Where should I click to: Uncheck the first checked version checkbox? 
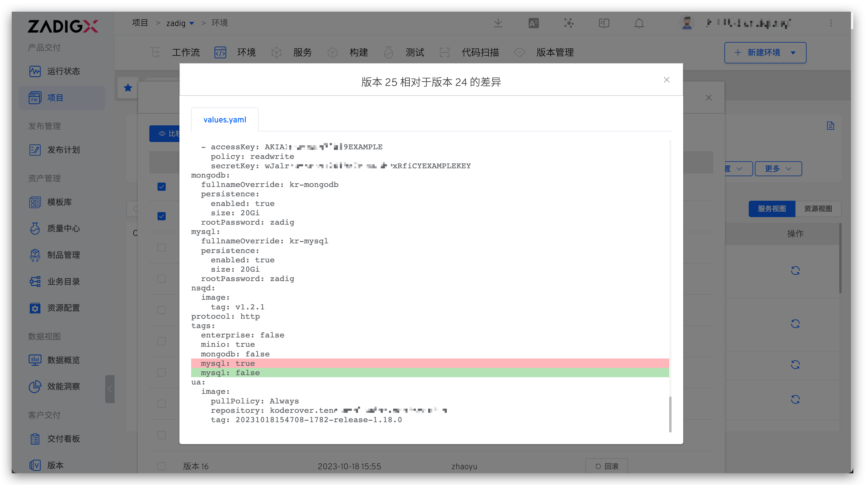click(x=162, y=187)
